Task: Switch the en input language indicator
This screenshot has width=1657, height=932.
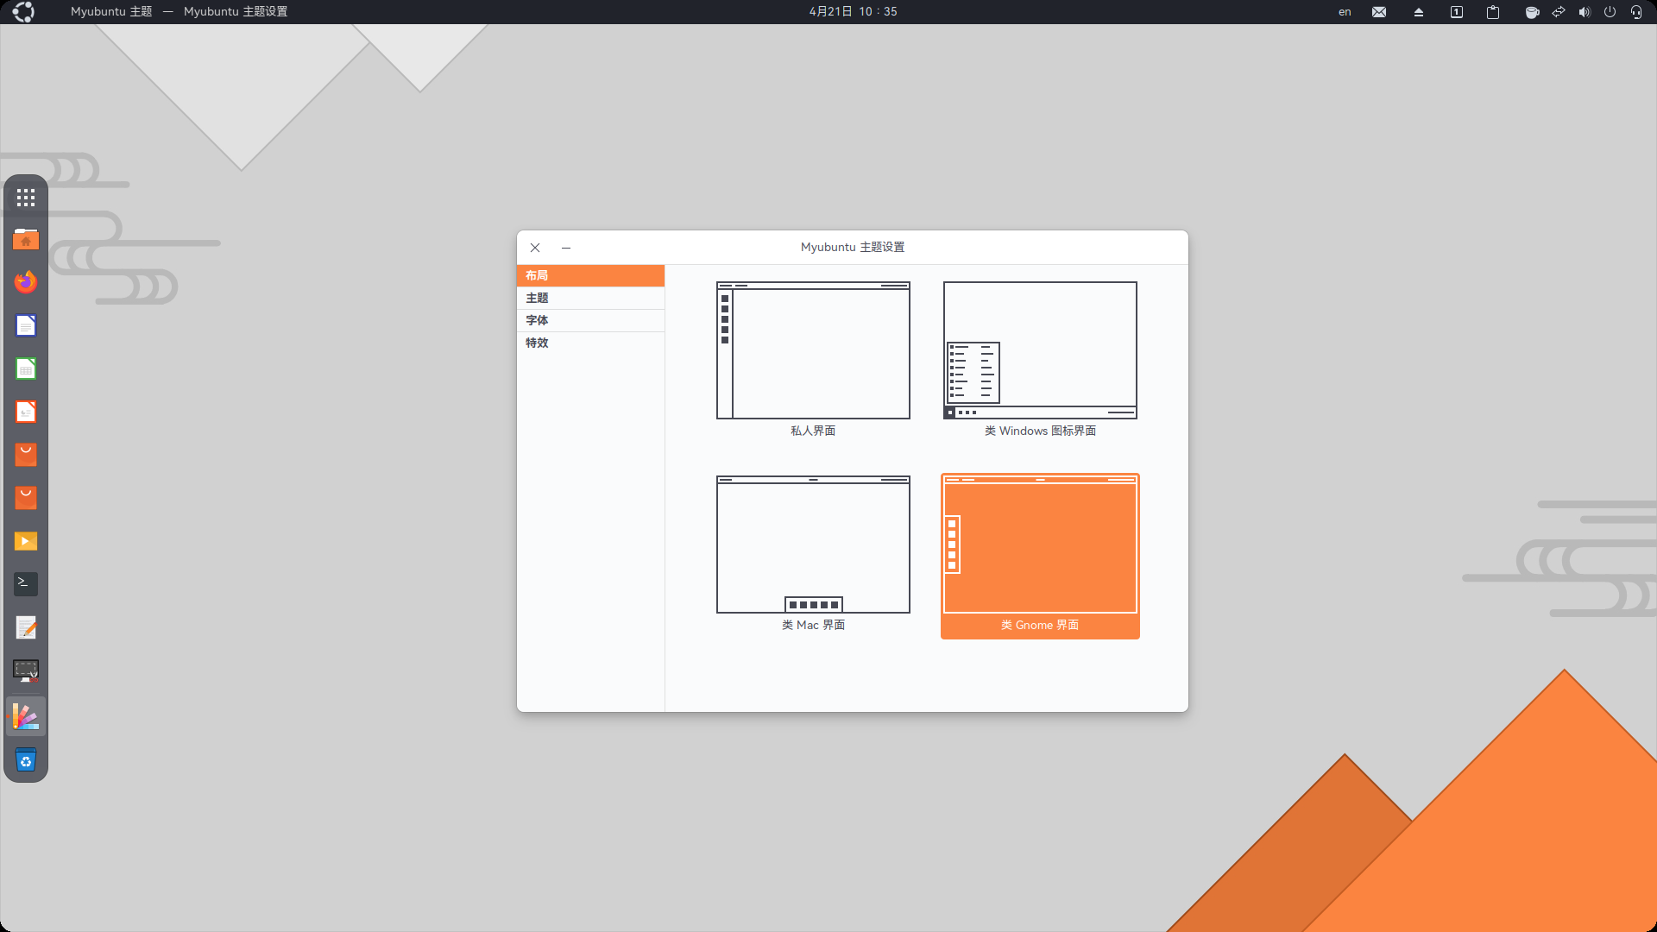Action: (x=1345, y=12)
